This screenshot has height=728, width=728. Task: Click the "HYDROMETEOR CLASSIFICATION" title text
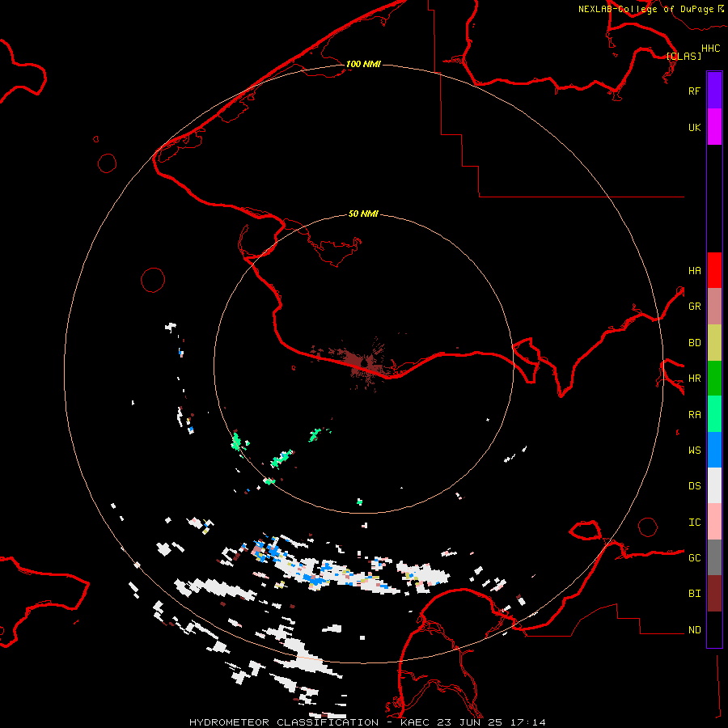[x=284, y=722]
